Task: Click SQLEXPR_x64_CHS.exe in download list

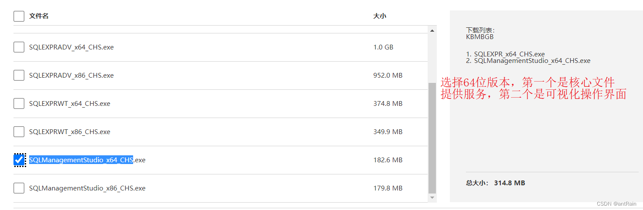Action: pyautogui.click(x=509, y=54)
